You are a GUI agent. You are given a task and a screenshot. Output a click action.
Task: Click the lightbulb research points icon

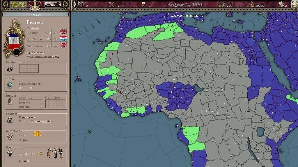tap(143, 4)
